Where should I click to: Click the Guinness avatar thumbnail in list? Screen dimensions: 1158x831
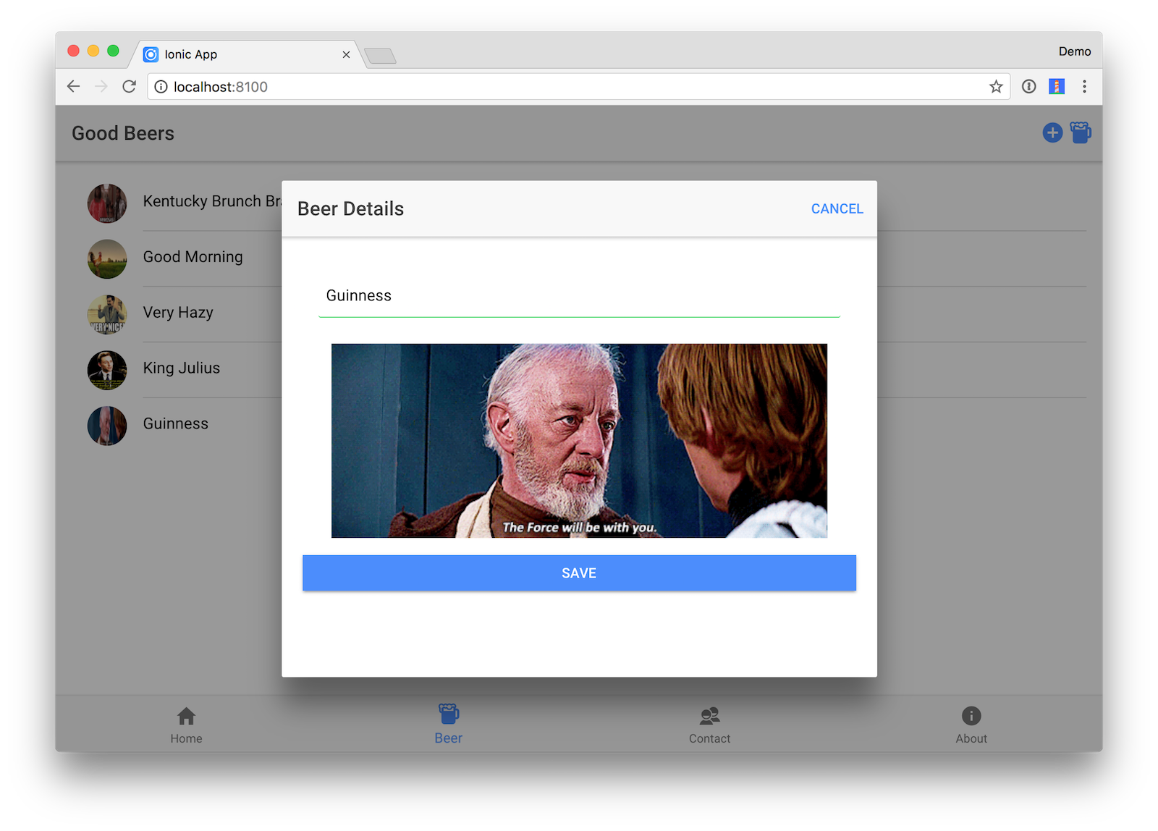tap(107, 426)
